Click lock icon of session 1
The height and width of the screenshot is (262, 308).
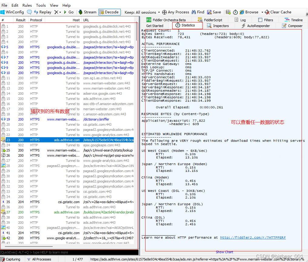3,26
